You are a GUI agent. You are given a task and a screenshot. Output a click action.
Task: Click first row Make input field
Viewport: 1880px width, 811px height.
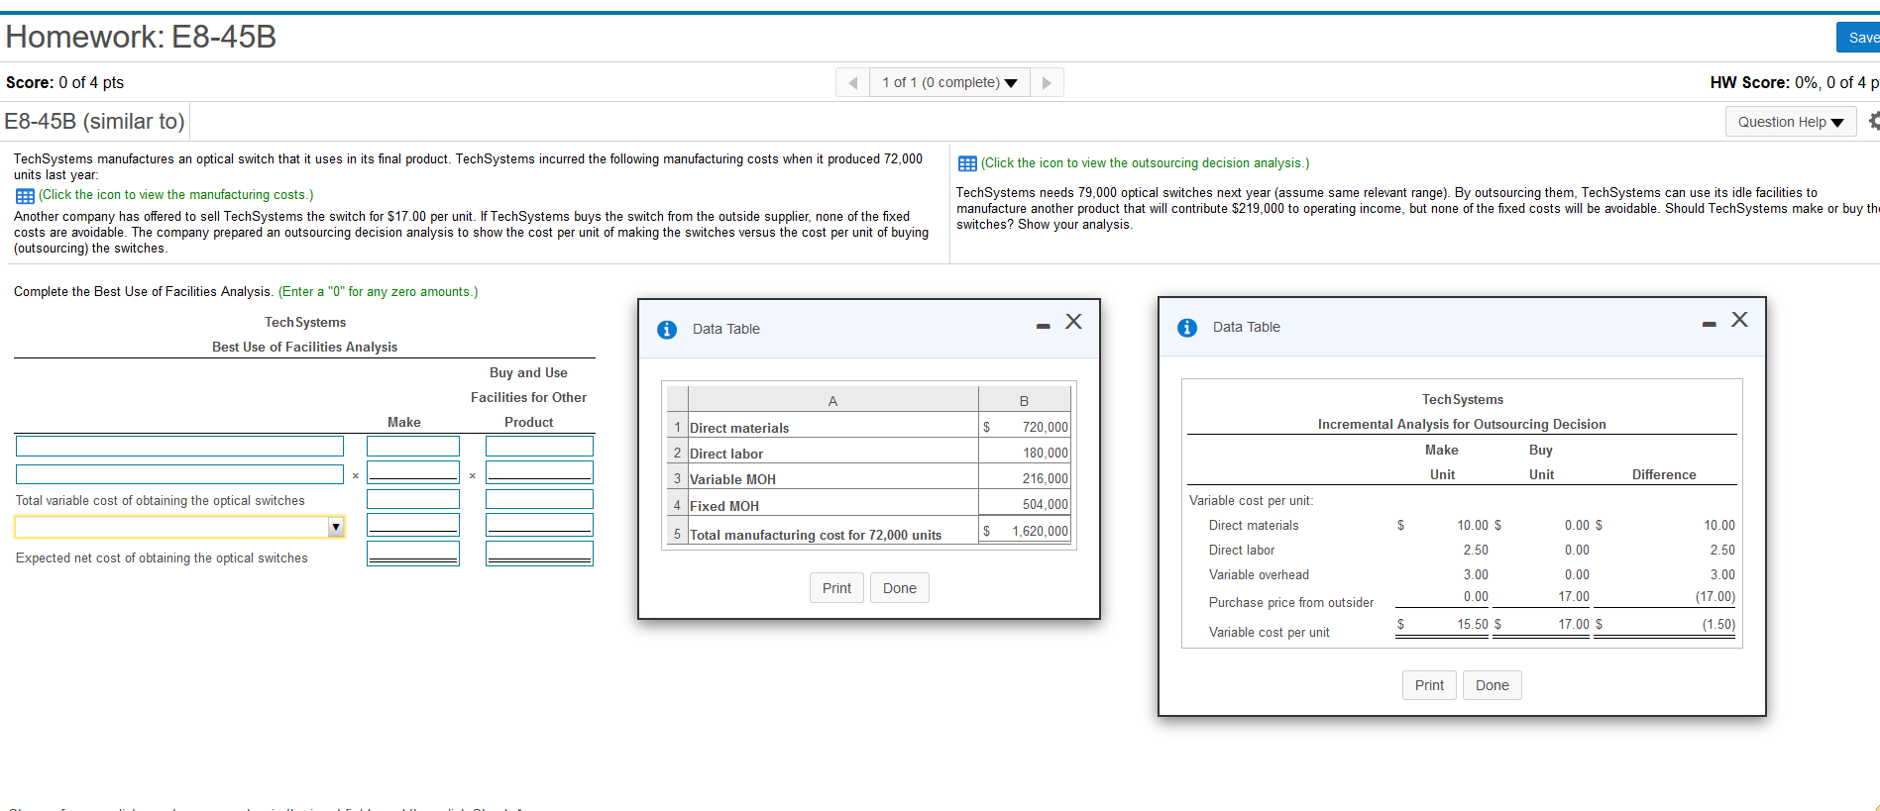[413, 447]
